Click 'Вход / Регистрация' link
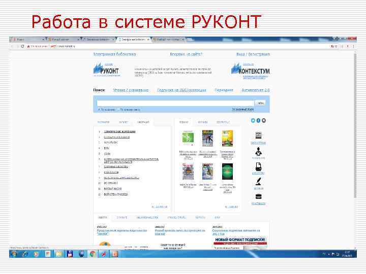The height and width of the screenshot is (274, 366). click(x=253, y=54)
